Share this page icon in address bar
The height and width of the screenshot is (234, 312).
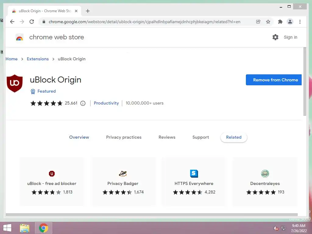click(x=258, y=22)
